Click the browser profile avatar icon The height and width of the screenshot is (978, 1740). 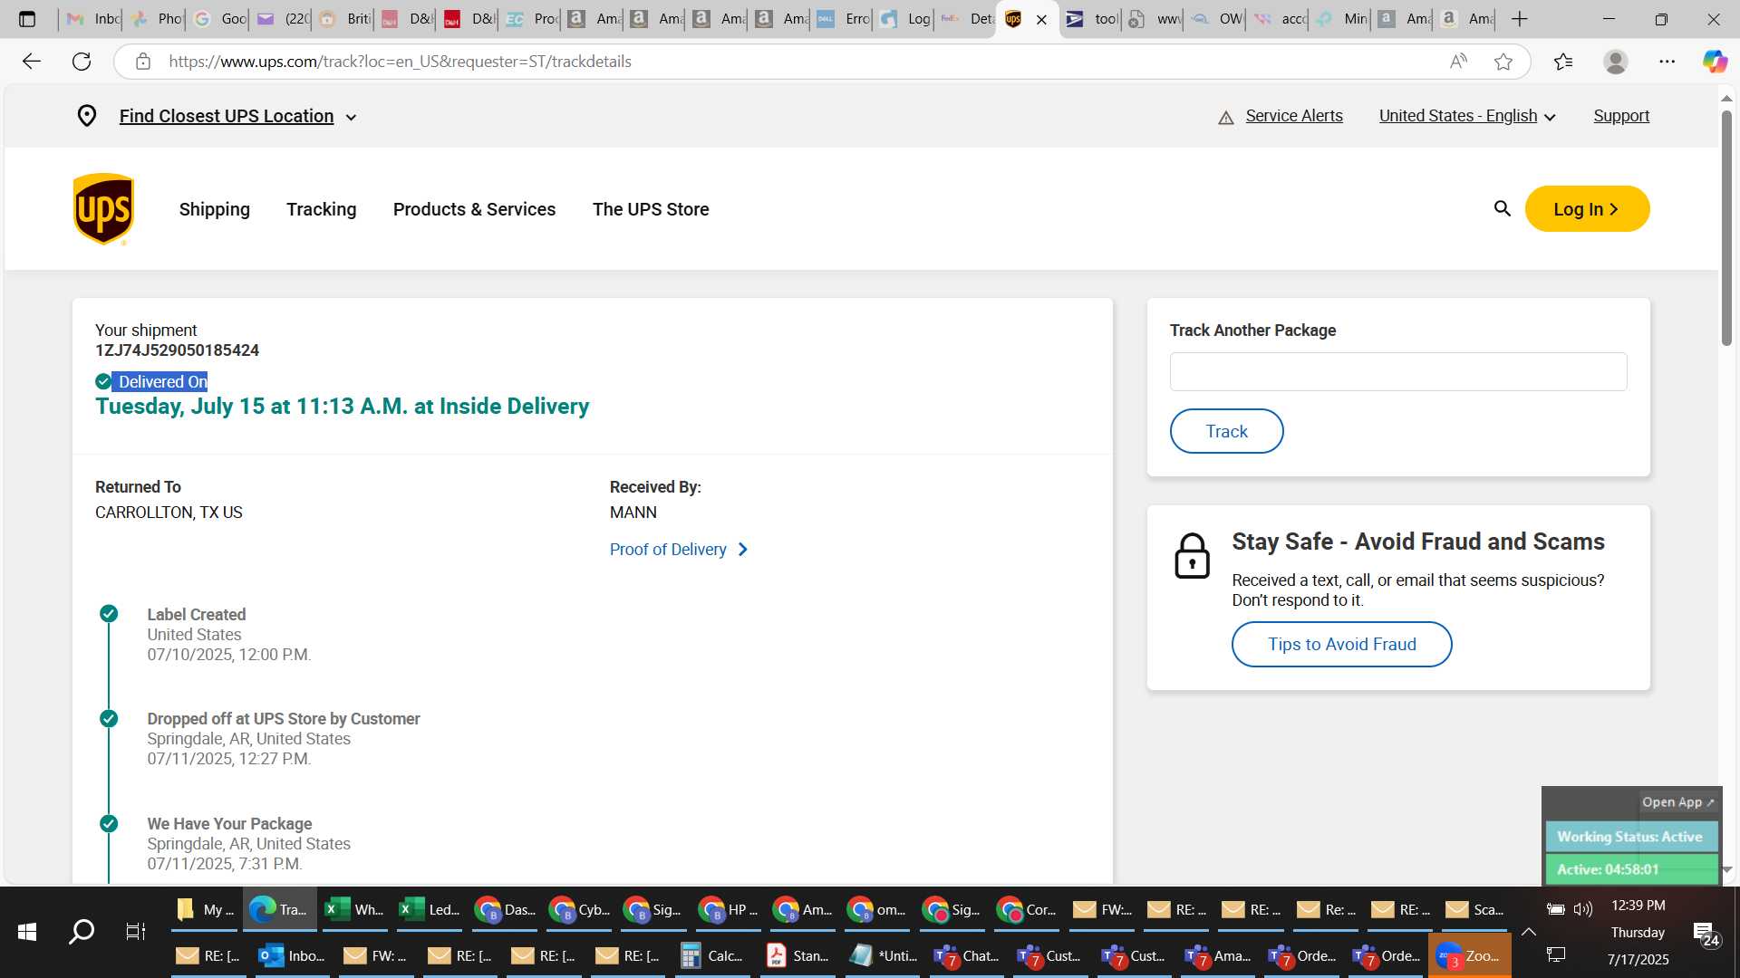[1616, 62]
